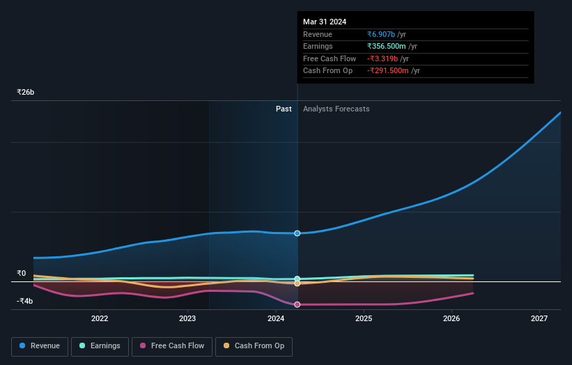Click the Mar 31 2024 tooltip date
Viewport: 572px width, 365px height.
tap(325, 22)
